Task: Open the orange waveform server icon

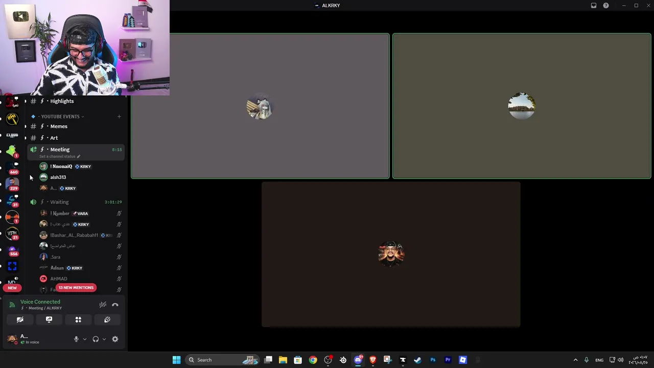Action: click(12, 217)
